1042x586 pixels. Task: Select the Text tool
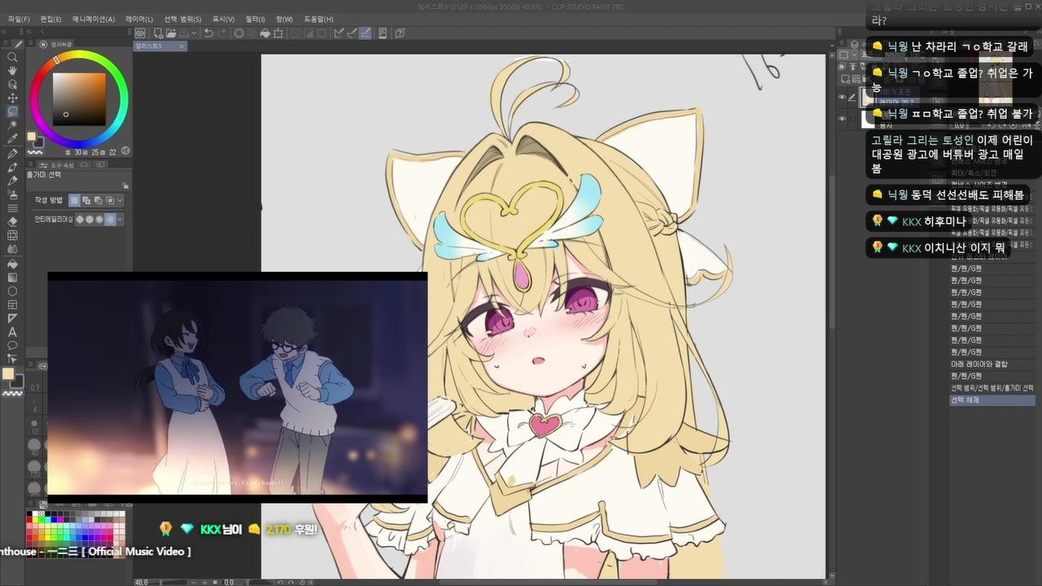(12, 331)
